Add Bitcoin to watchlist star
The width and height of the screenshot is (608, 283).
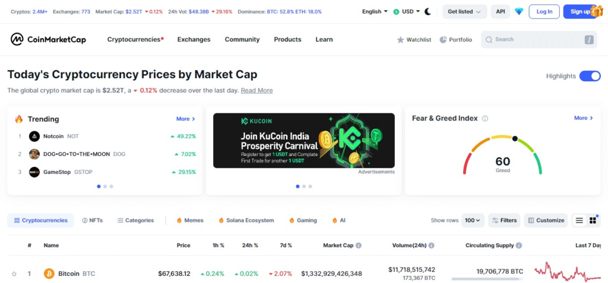point(14,274)
